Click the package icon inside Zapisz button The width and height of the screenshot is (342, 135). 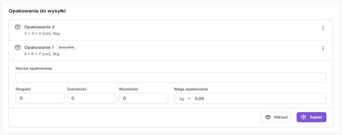click(304, 117)
